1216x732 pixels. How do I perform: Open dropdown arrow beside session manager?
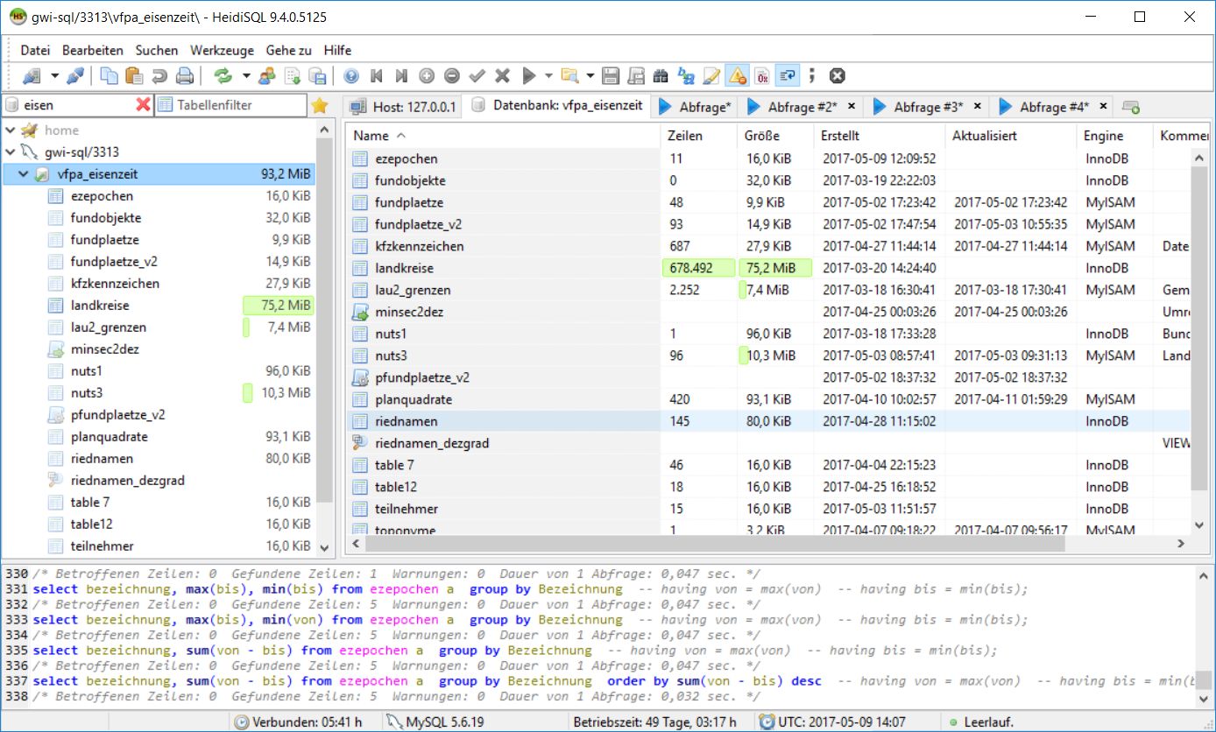(x=54, y=76)
